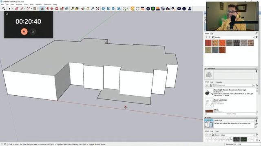
Task: Click the info circle toolbar icon
Action: point(184,9)
